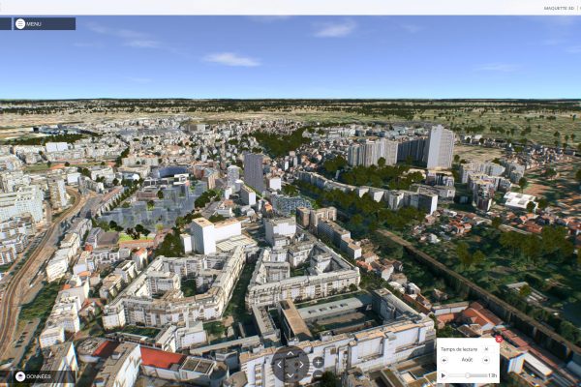Click the MAQUETTE 3D header link
The height and width of the screenshot is (387, 581).
click(559, 8)
